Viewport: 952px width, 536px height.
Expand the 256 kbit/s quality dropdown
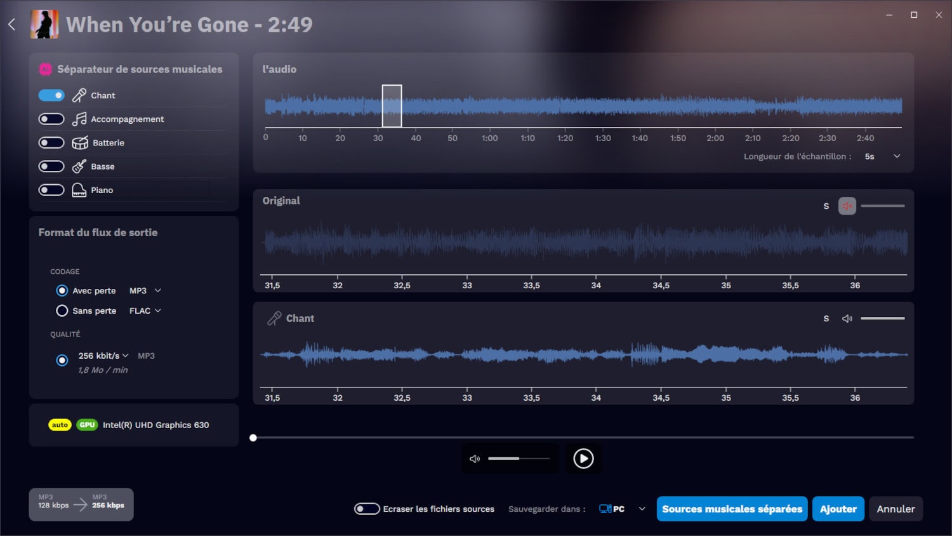(x=103, y=356)
